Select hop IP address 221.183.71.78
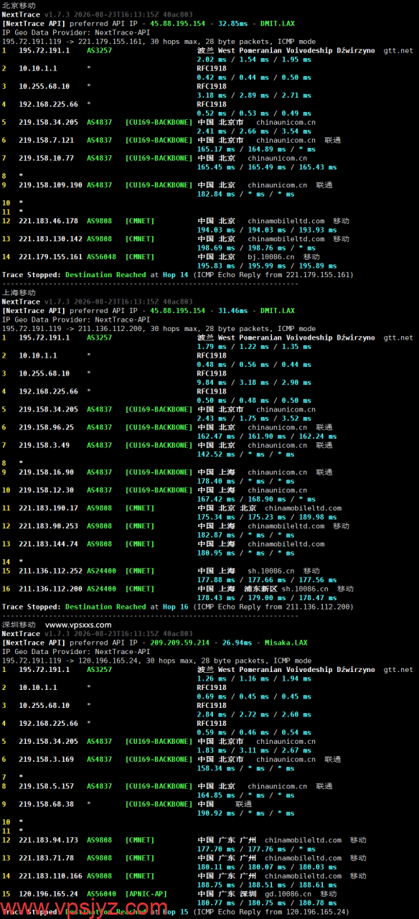The height and width of the screenshot is (919, 419). click(x=47, y=858)
